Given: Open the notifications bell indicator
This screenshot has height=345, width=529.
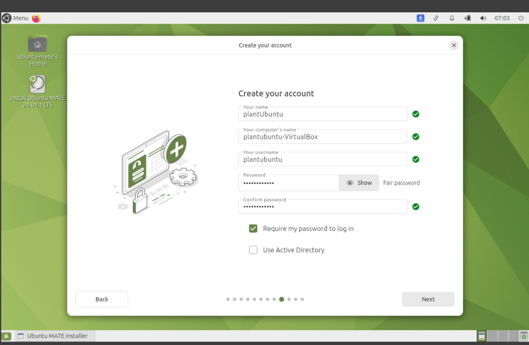Looking at the screenshot, I should (452, 18).
